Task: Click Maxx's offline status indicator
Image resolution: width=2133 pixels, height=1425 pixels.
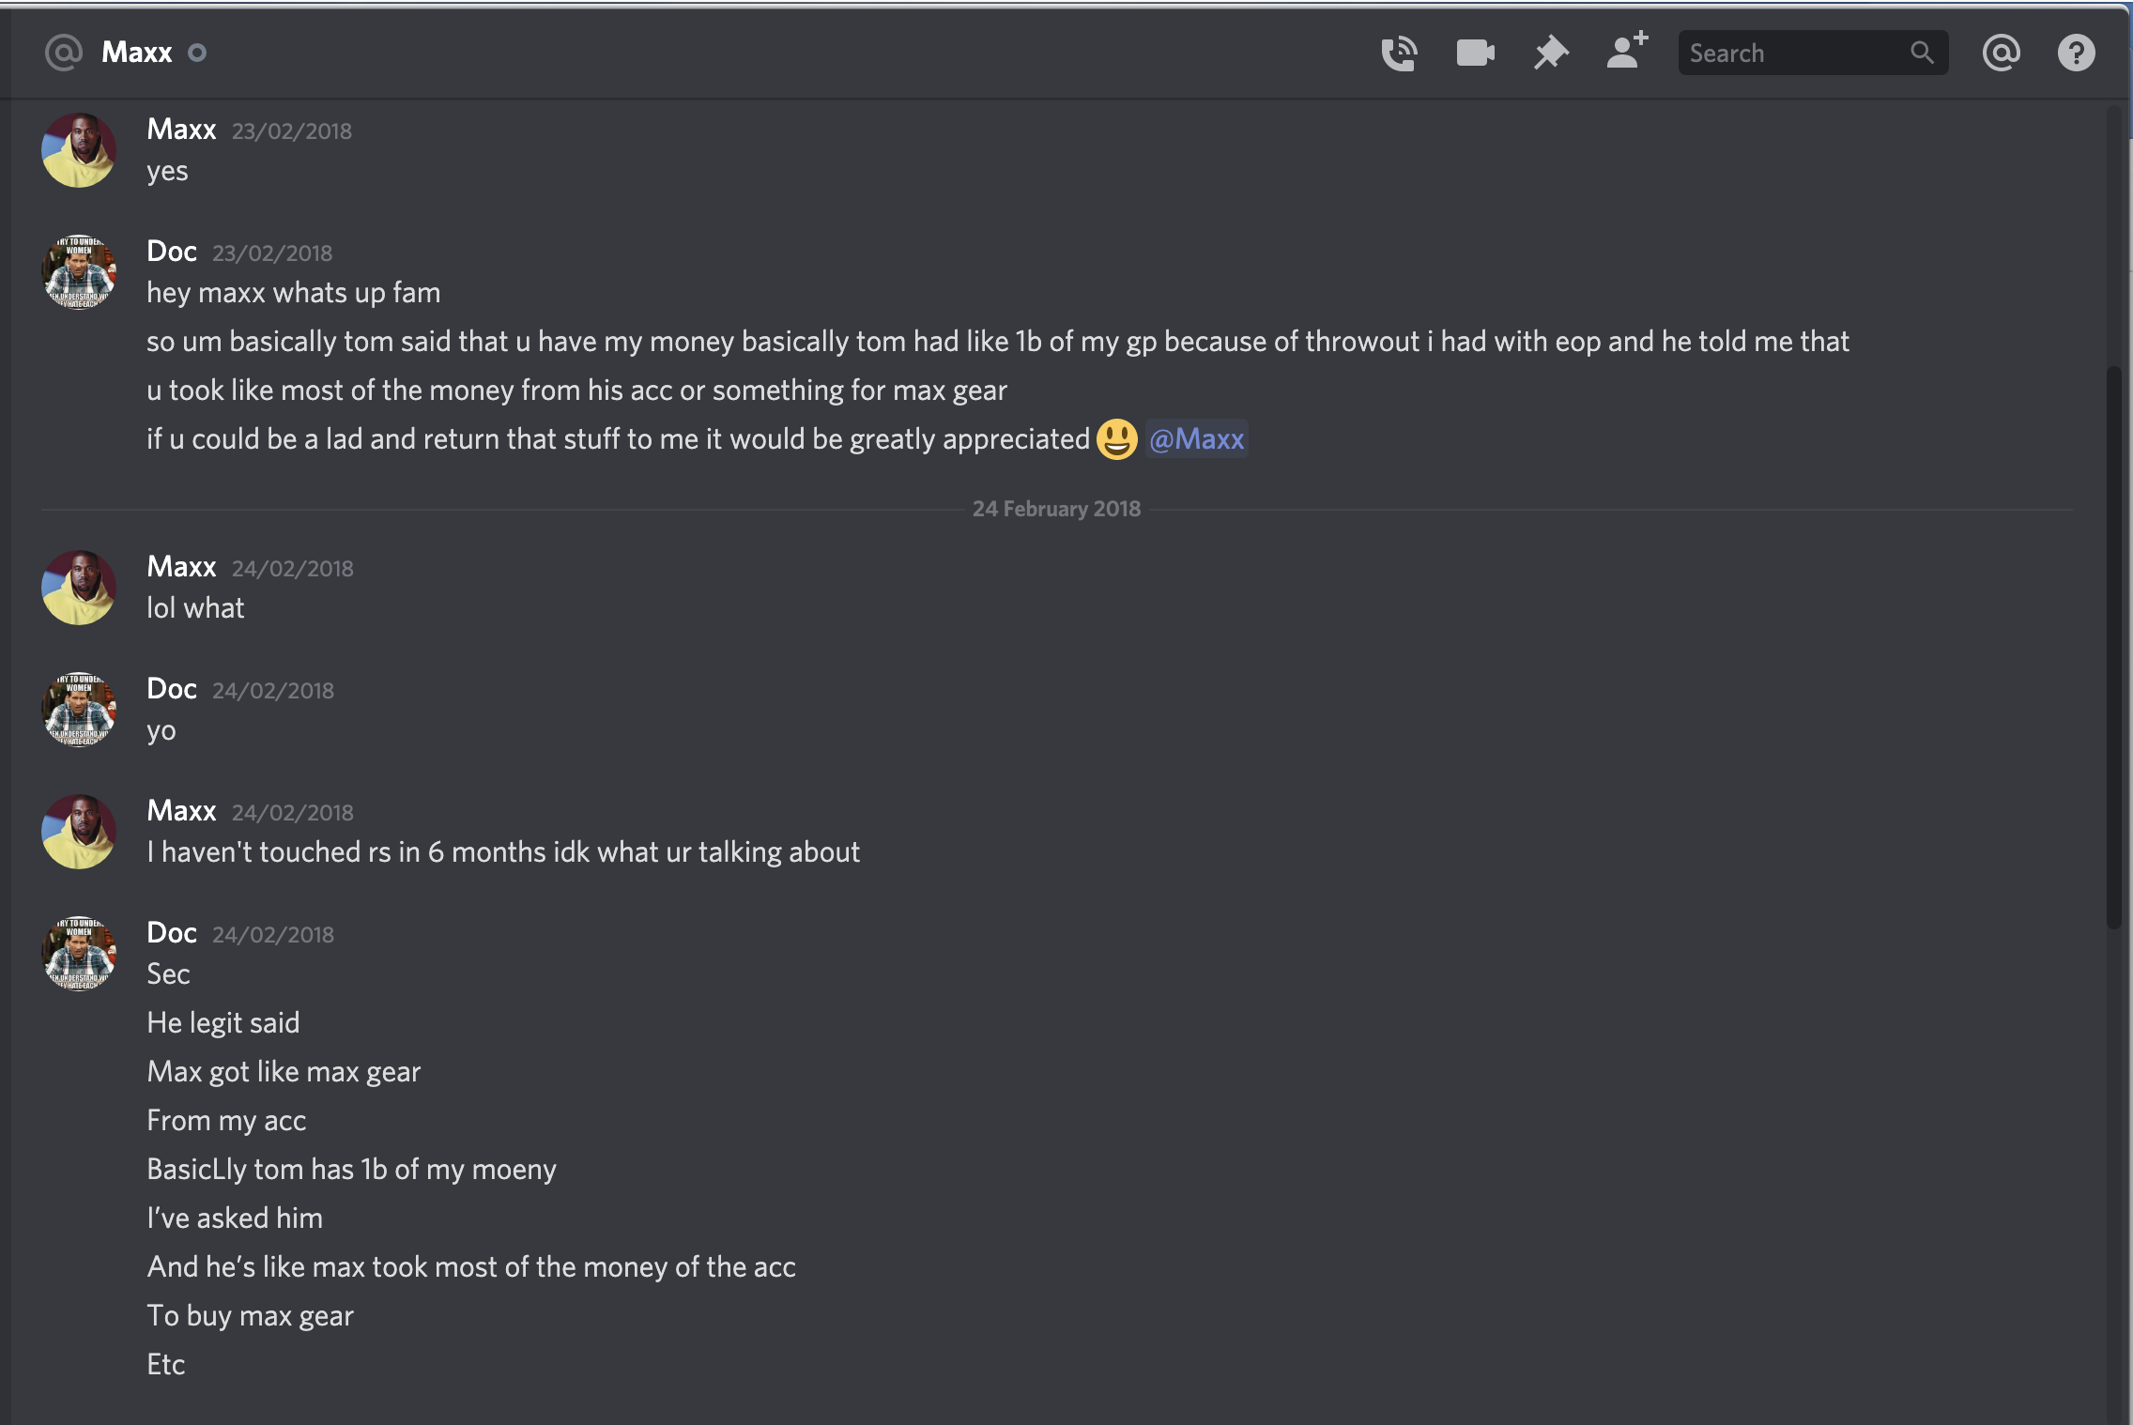Action: pos(197,53)
